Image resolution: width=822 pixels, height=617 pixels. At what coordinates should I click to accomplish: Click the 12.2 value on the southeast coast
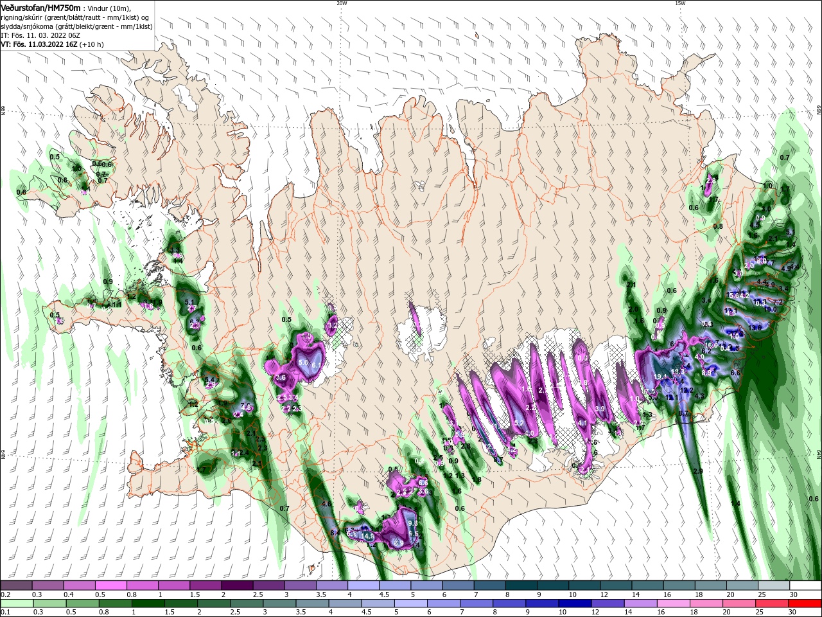point(686,390)
